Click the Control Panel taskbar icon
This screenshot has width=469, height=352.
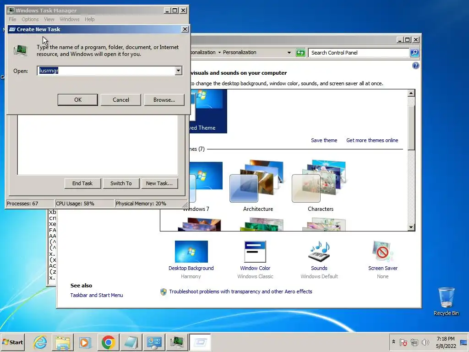tap(154, 342)
